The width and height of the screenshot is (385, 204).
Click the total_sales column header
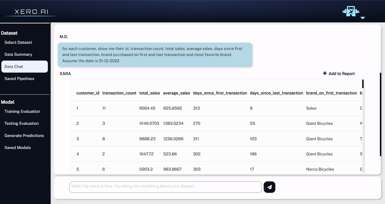point(149,93)
